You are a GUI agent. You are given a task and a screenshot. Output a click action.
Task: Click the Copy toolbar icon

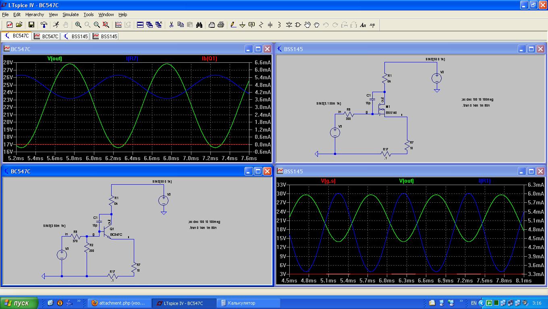click(x=181, y=25)
